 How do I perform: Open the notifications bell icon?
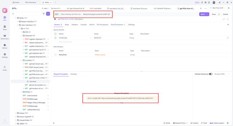(x=209, y=2)
